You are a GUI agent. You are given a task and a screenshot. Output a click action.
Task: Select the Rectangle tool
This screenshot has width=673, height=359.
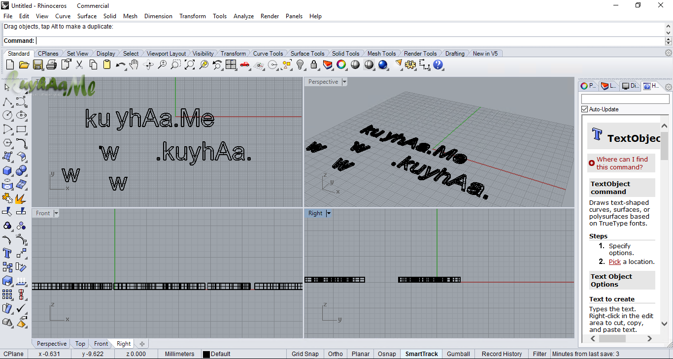click(21, 129)
